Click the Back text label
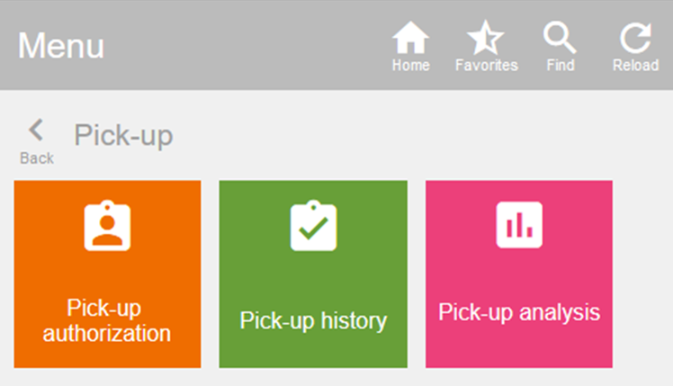This screenshot has width=673, height=386. pos(37,158)
